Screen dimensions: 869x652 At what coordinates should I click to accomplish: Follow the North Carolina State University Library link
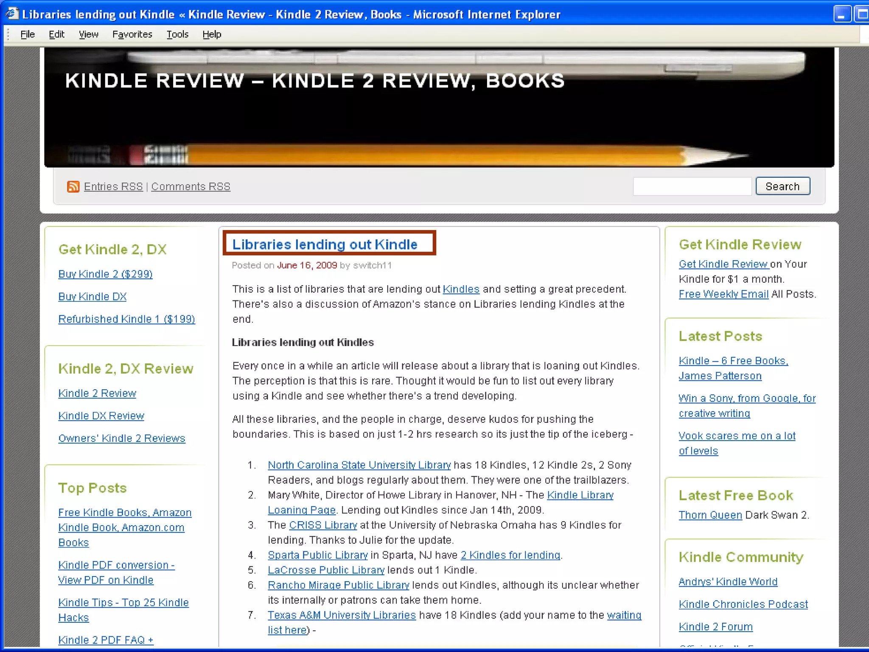pyautogui.click(x=359, y=465)
